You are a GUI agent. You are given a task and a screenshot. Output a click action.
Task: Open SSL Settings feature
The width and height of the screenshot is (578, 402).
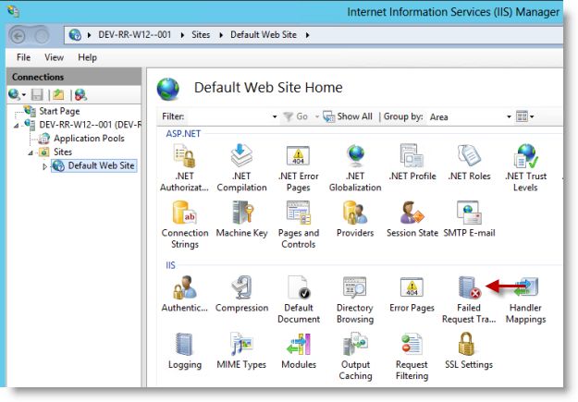pyautogui.click(x=469, y=351)
